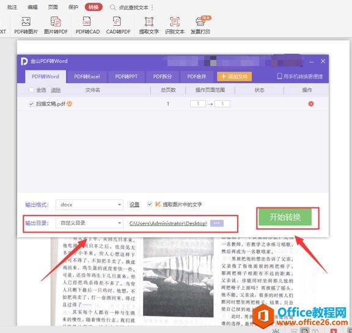Screen dimensions: 352x333
Task: Switch to the PDF合并 tab
Action: 197,77
